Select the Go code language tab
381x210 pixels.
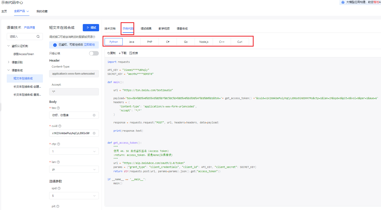(186, 42)
